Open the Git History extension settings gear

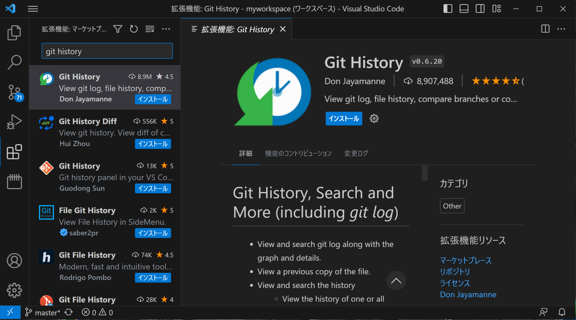pyautogui.click(x=374, y=118)
